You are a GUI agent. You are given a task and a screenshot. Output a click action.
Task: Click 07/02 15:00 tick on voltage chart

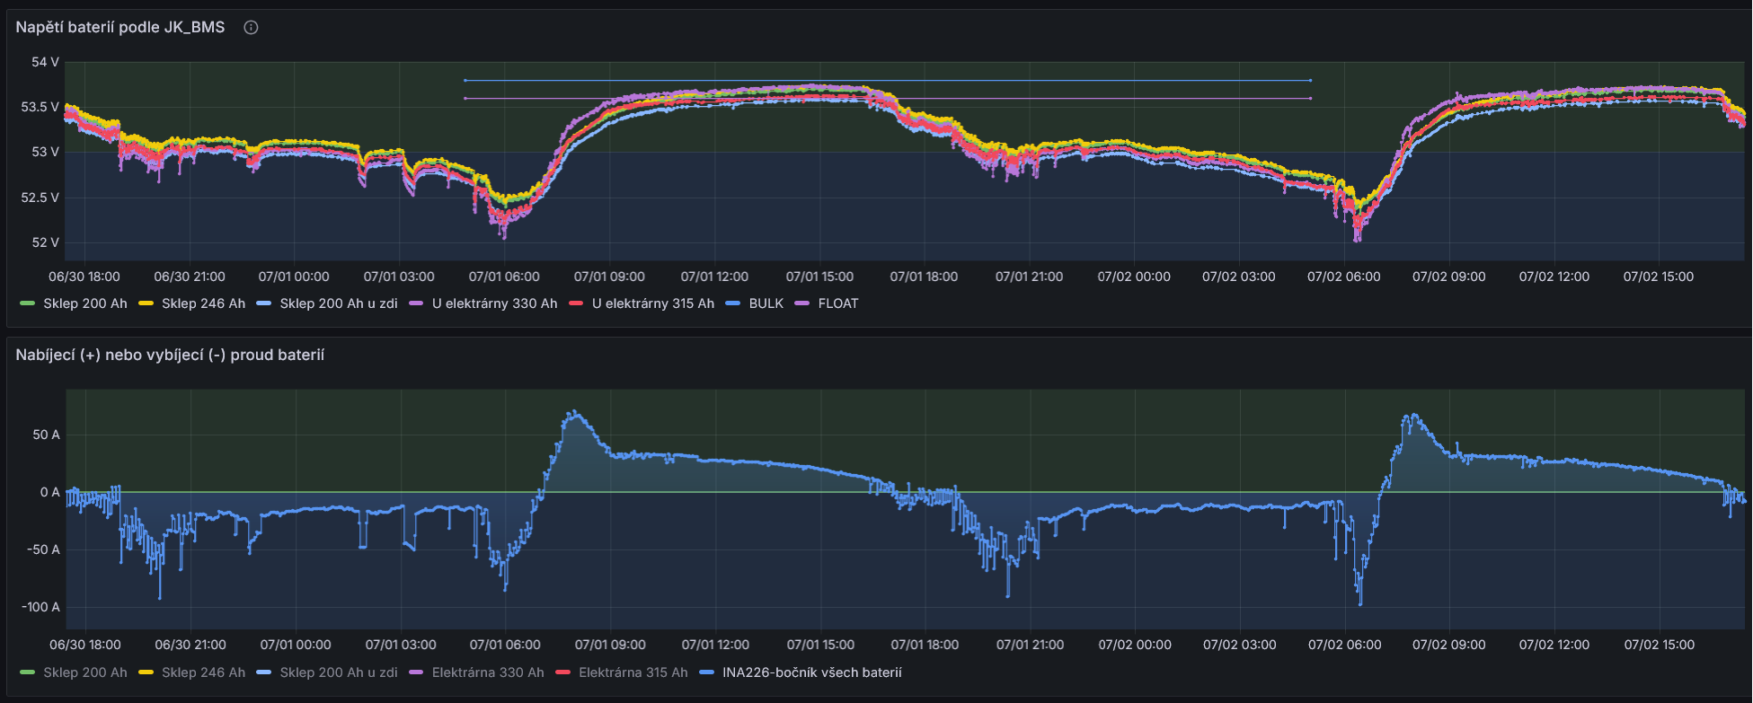coord(1659,277)
